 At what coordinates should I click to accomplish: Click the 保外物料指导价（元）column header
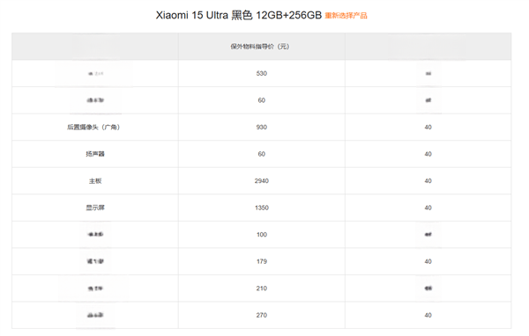click(260, 47)
